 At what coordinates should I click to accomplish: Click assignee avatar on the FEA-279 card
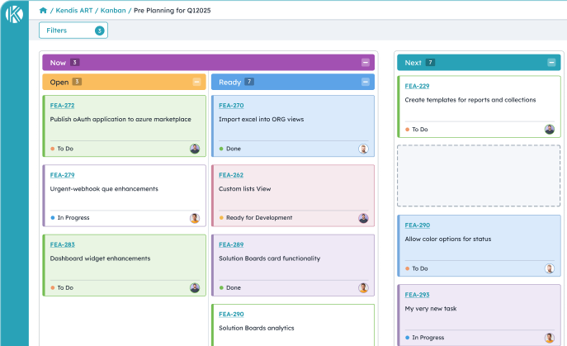click(195, 218)
